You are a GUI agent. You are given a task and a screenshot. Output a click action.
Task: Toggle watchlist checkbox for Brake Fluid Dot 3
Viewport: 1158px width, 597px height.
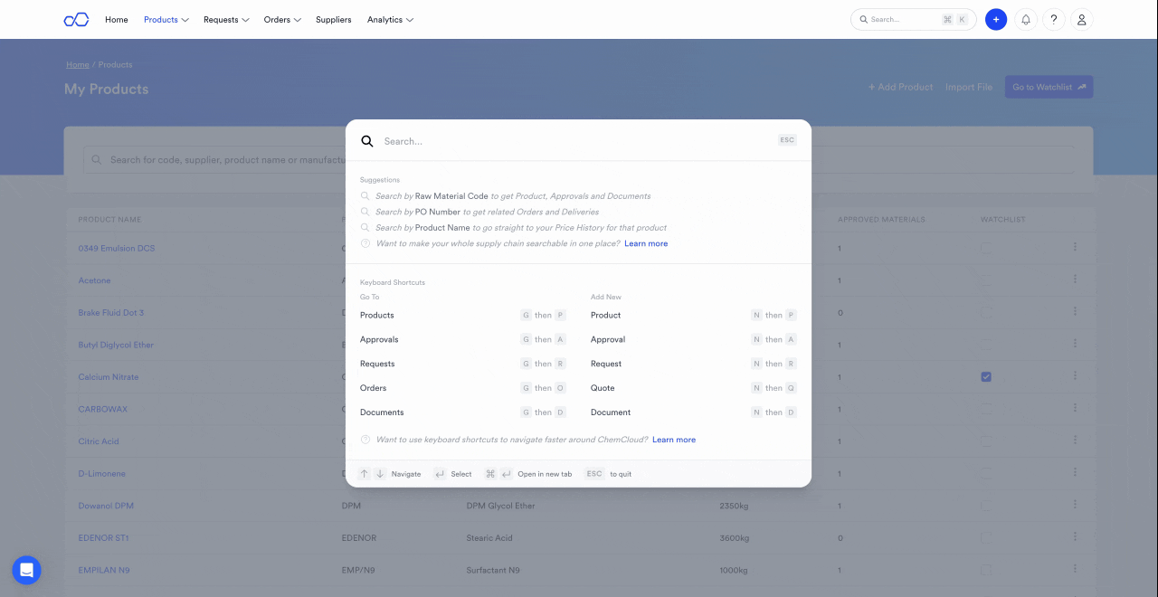pos(986,312)
